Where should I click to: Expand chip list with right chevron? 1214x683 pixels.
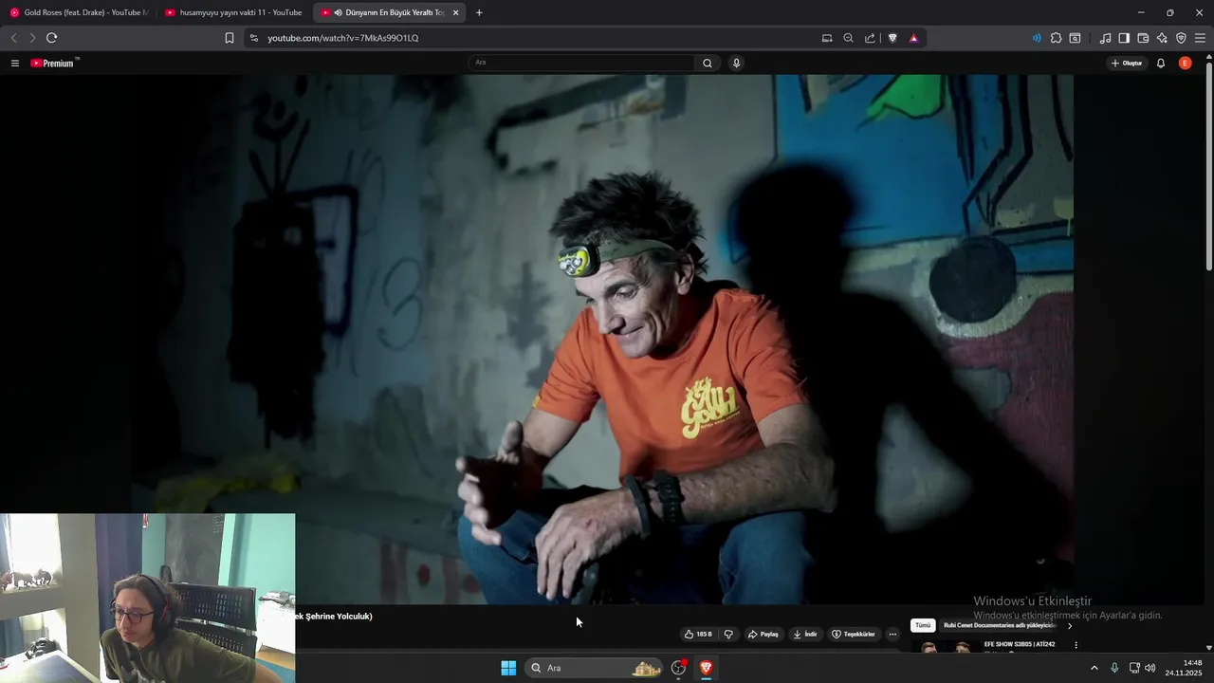point(1070,626)
